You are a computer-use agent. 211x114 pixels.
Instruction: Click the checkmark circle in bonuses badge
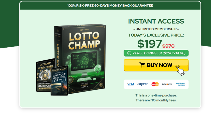(x=129, y=53)
